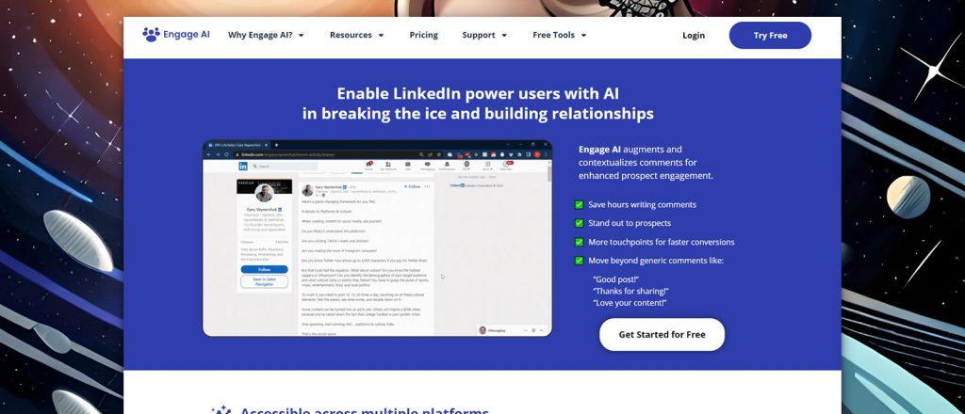Open the Messaging icon in demo

pyautogui.click(x=427, y=166)
